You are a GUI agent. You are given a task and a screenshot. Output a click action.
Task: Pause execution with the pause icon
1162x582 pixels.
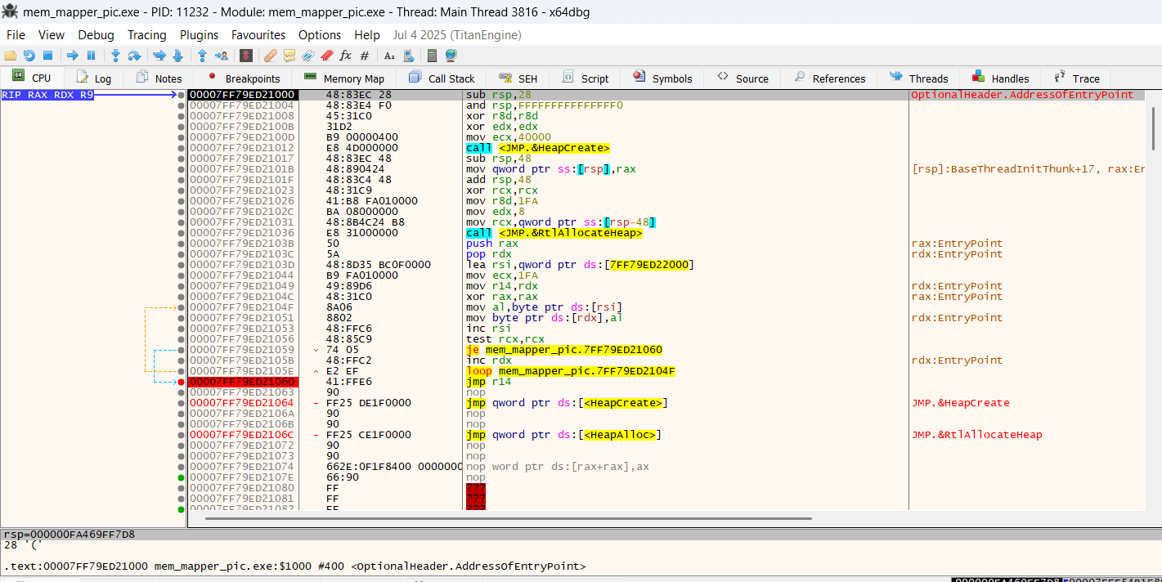click(91, 56)
